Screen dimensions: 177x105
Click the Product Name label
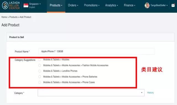tap(22, 52)
